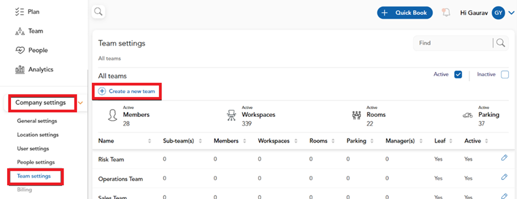517x199 pixels.
Task: Click the Quick Book button
Action: click(x=405, y=13)
